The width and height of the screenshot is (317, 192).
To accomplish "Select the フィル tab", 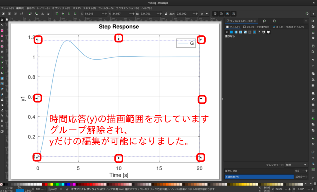I will click(x=233, y=27).
